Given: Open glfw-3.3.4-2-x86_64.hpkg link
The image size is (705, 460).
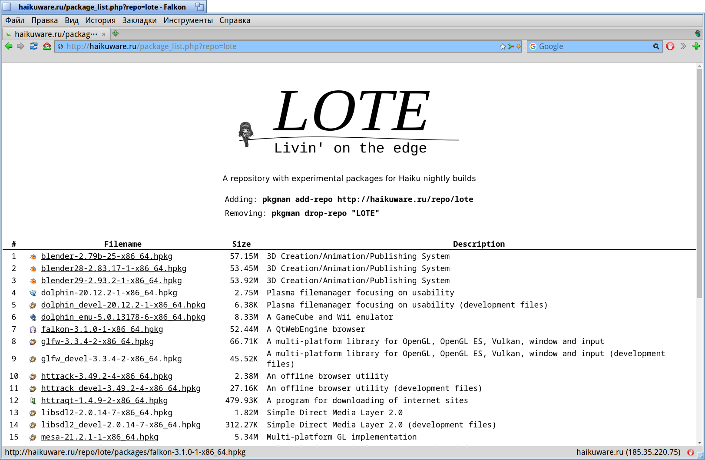Looking at the screenshot, I should [97, 341].
